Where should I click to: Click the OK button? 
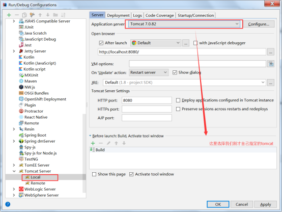[218, 204]
